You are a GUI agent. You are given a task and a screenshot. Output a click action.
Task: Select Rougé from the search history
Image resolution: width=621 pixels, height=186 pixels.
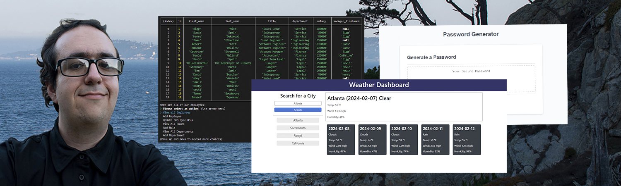[x=298, y=136]
